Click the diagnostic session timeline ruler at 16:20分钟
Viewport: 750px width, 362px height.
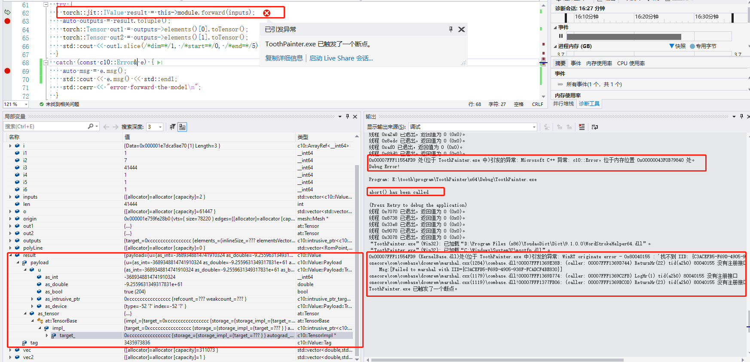pos(646,17)
